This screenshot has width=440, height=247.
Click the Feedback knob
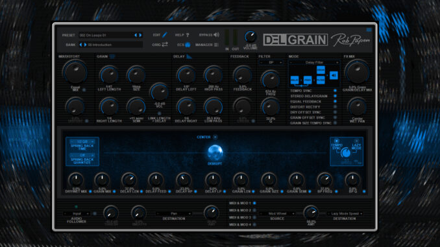(243, 75)
